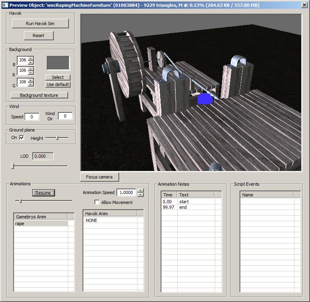This screenshot has height=302, width=310.
Task: Click the Focus camera button
Action: pyautogui.click(x=99, y=177)
